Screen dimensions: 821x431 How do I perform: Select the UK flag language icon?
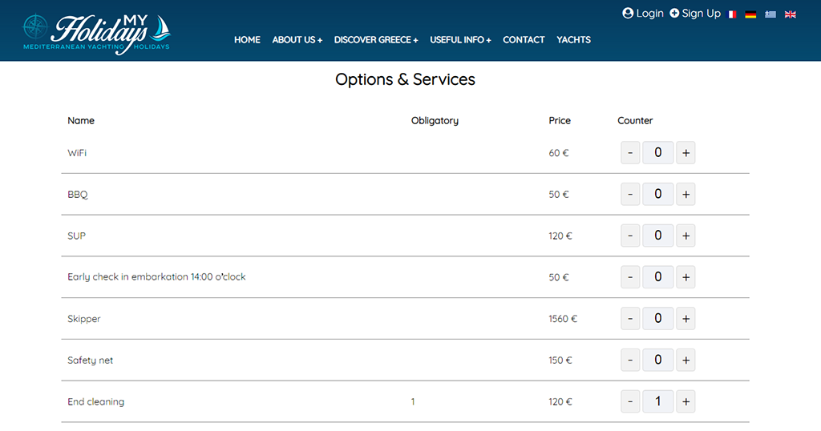pyautogui.click(x=790, y=14)
